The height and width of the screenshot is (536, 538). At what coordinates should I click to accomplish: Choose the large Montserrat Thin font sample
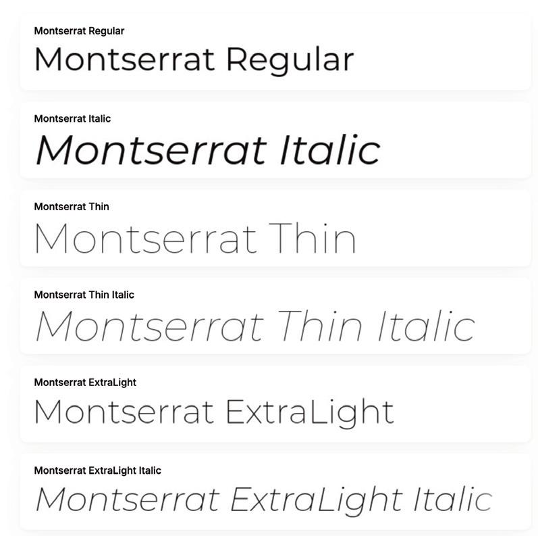195,238
